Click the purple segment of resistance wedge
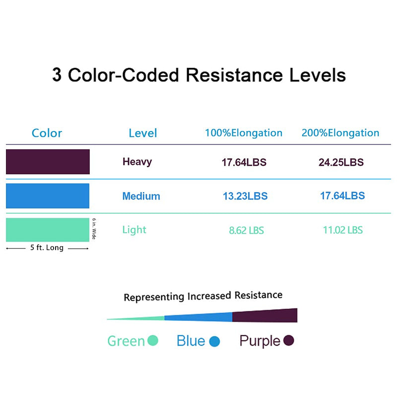The height and width of the screenshot is (397, 397). (x=265, y=316)
